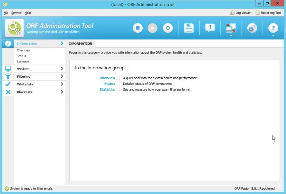Select the Blacklists category label

[25, 92]
